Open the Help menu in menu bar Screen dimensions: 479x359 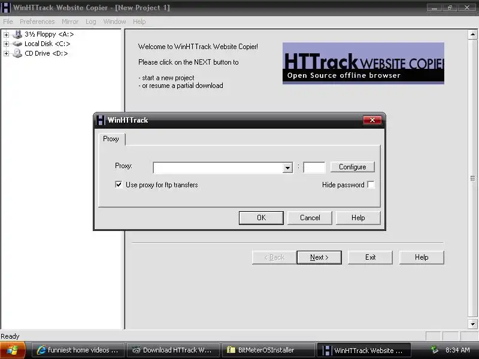[140, 22]
